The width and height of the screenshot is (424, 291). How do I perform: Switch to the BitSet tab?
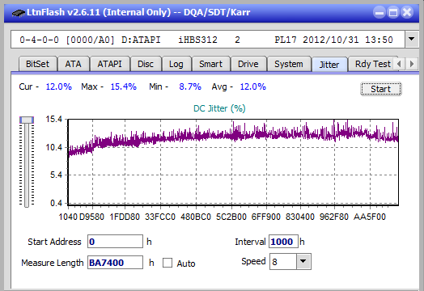tap(37, 64)
